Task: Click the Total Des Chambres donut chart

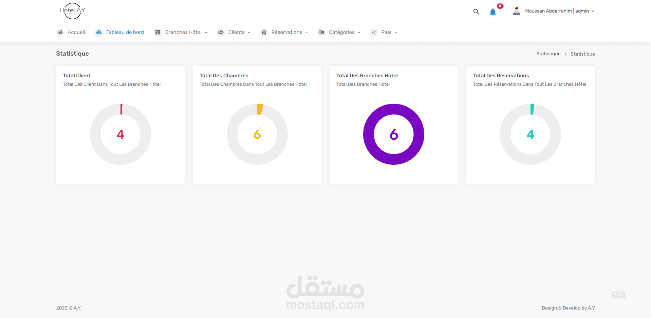Action: click(x=257, y=134)
